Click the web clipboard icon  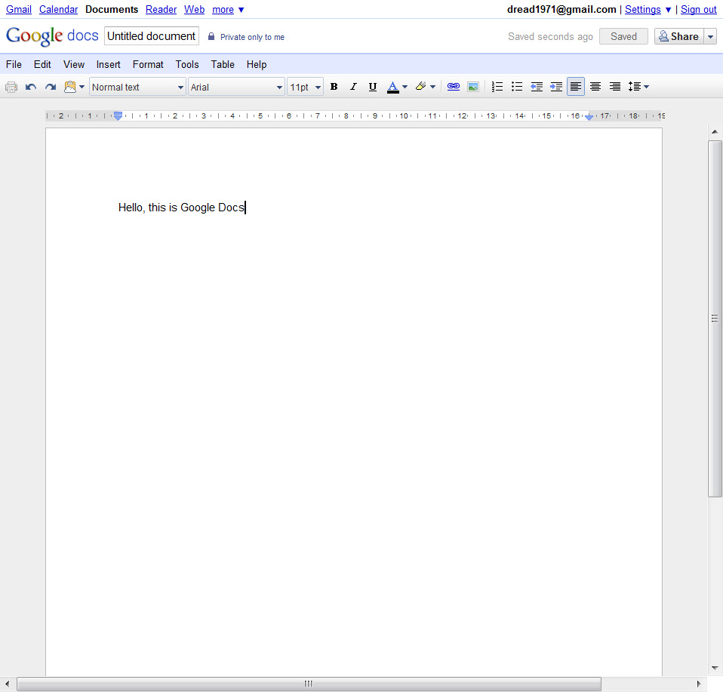[70, 87]
